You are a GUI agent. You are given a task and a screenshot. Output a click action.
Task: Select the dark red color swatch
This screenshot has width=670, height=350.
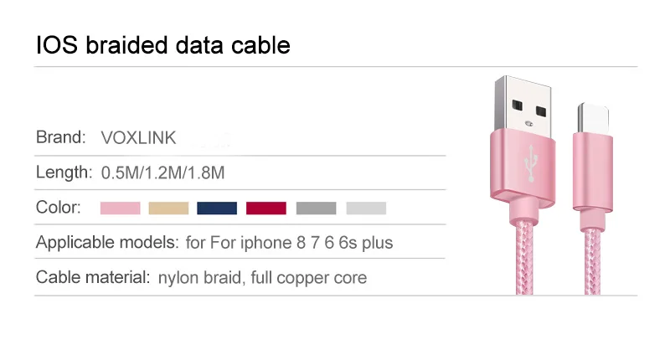pyautogui.click(x=265, y=208)
